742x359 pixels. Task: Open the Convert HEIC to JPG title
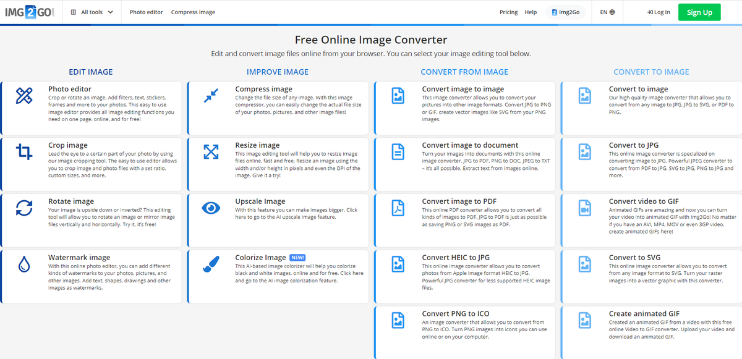coord(456,258)
